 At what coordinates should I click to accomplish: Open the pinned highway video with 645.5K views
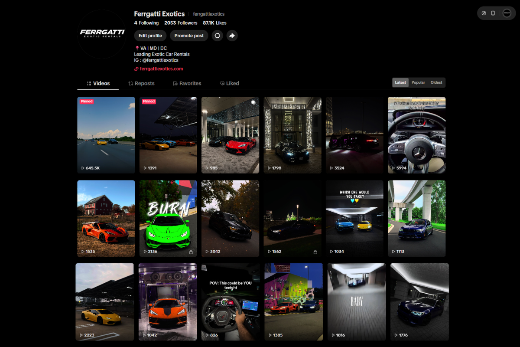click(106, 135)
